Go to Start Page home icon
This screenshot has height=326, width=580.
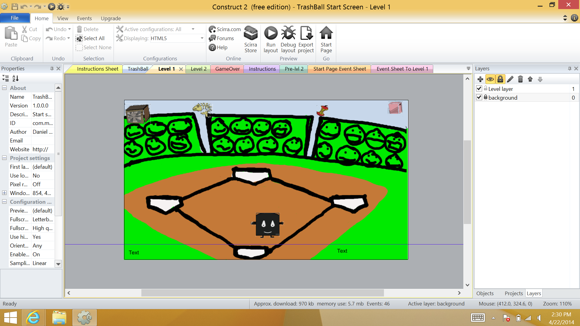[326, 33]
